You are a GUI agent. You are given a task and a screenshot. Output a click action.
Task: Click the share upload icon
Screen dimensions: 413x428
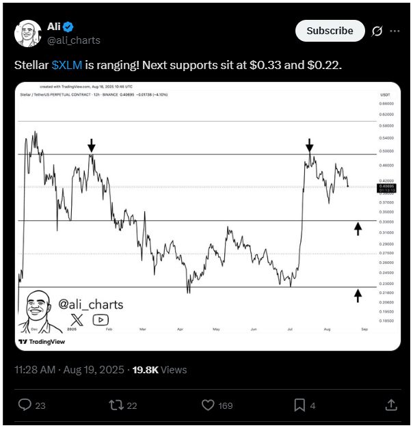[391, 405]
